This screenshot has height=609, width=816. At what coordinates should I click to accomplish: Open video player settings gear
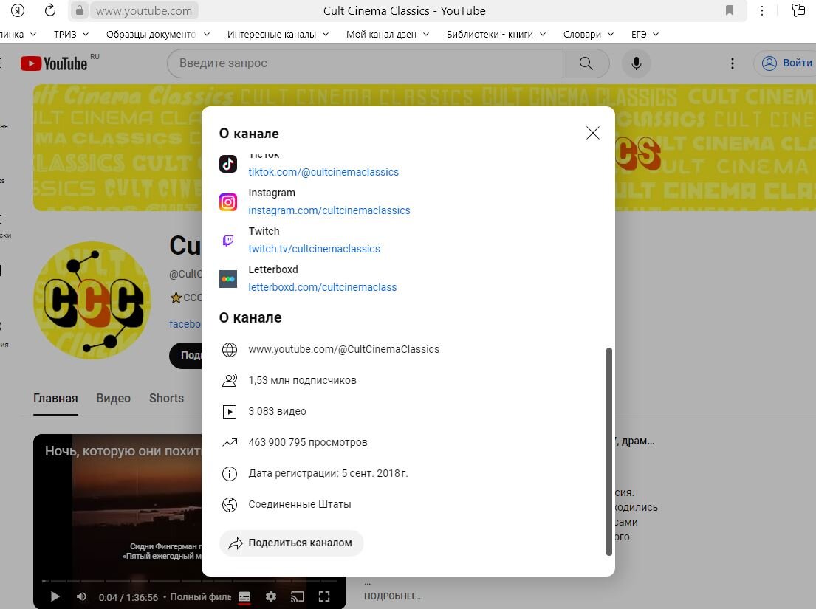click(x=270, y=596)
